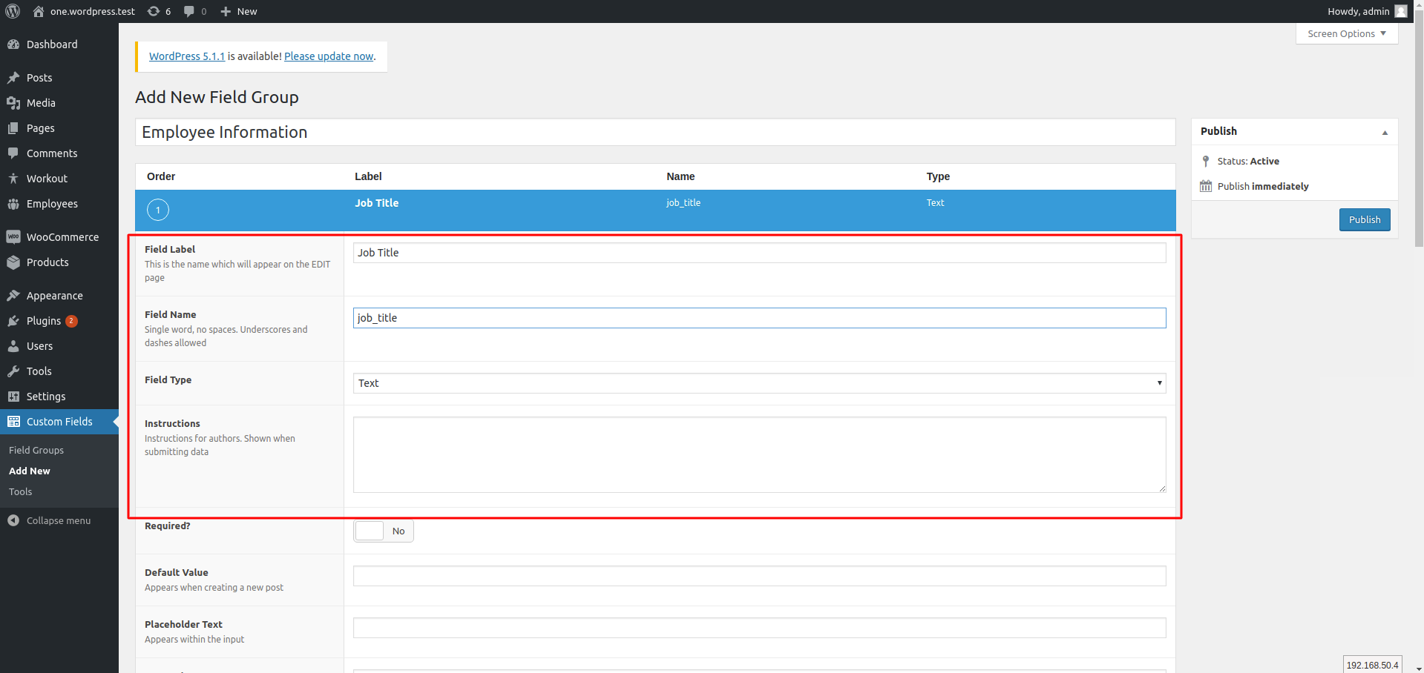
Task: Click the Workout star icon
Action: coord(13,179)
